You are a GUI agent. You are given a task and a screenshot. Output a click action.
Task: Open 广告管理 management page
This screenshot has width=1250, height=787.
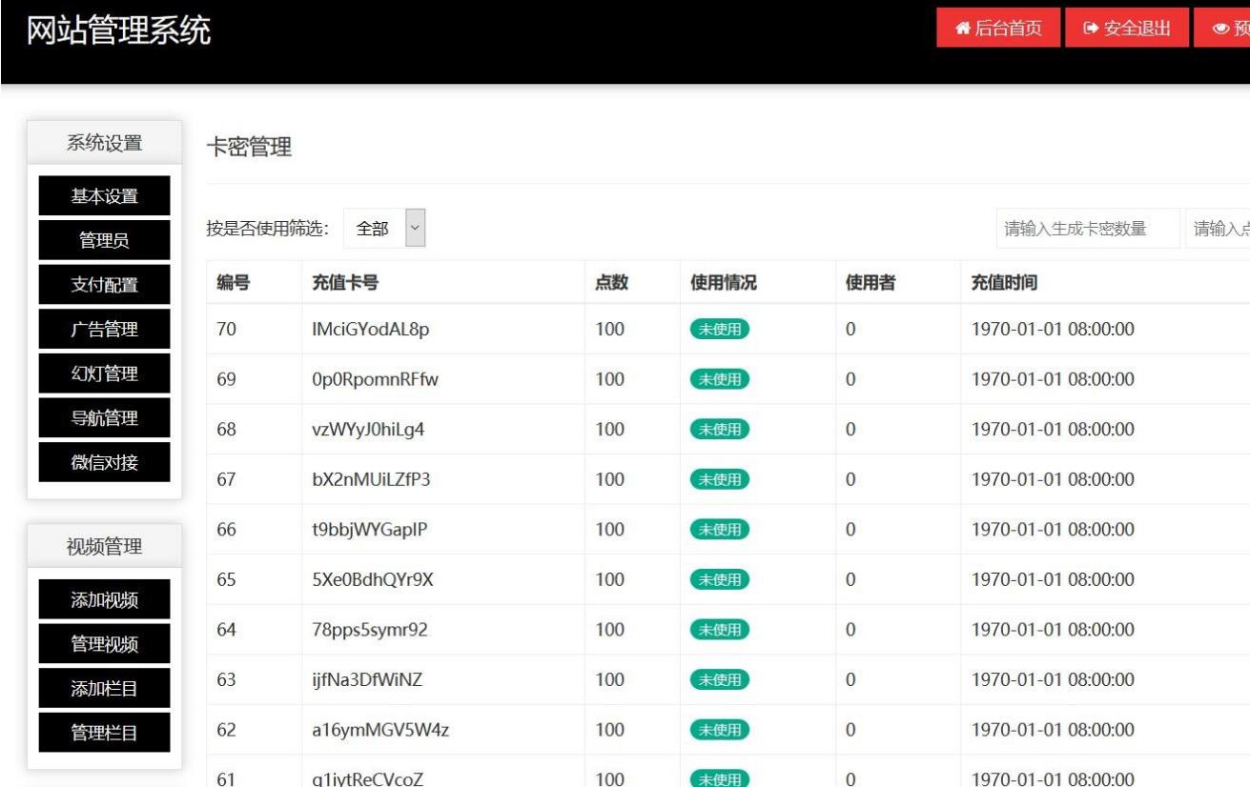105,329
